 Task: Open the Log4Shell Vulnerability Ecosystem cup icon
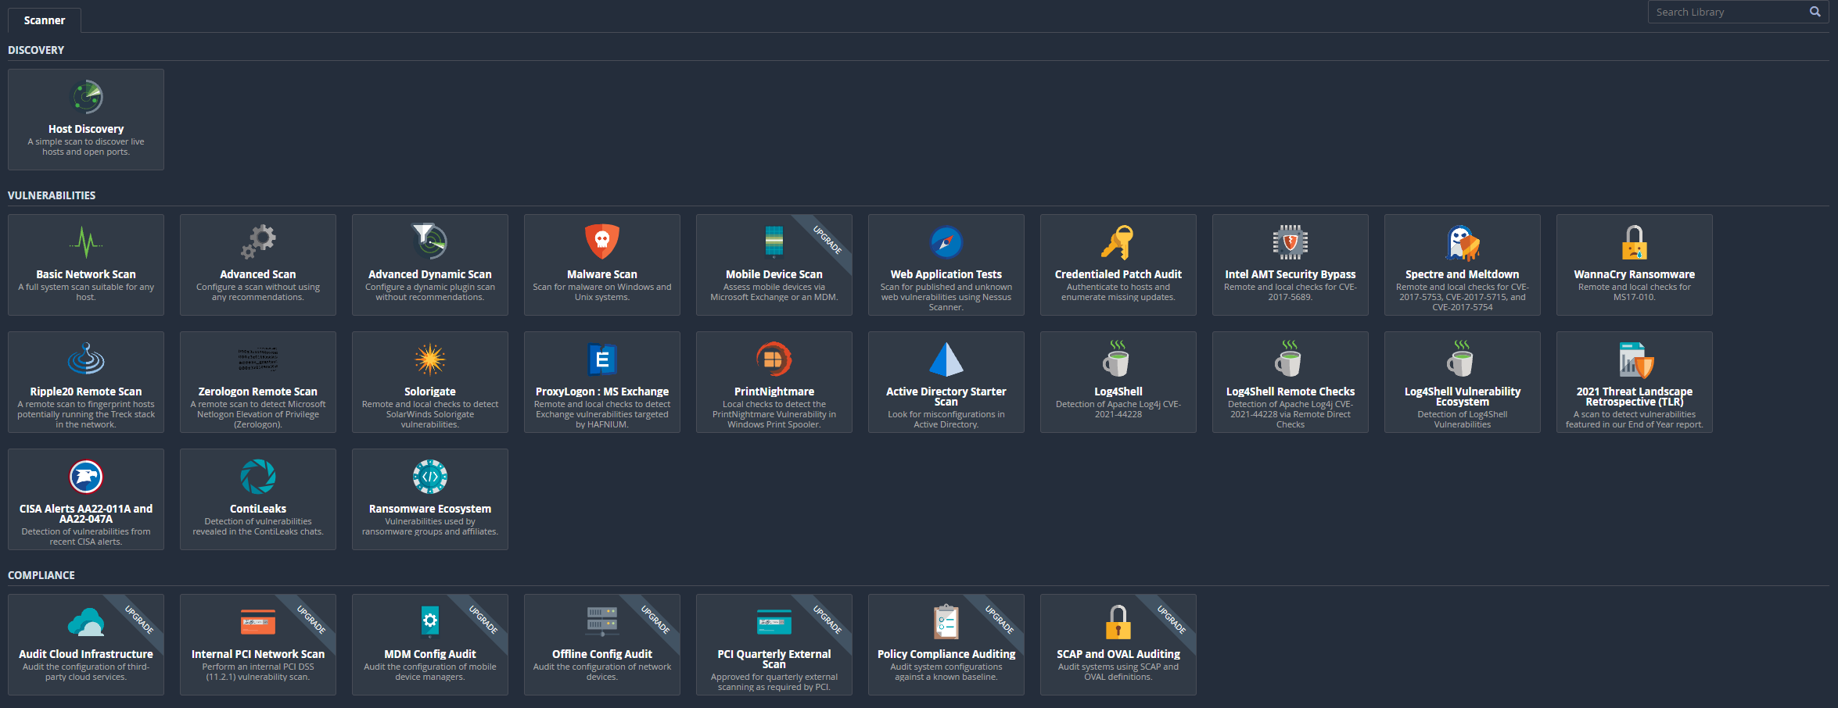1461,359
